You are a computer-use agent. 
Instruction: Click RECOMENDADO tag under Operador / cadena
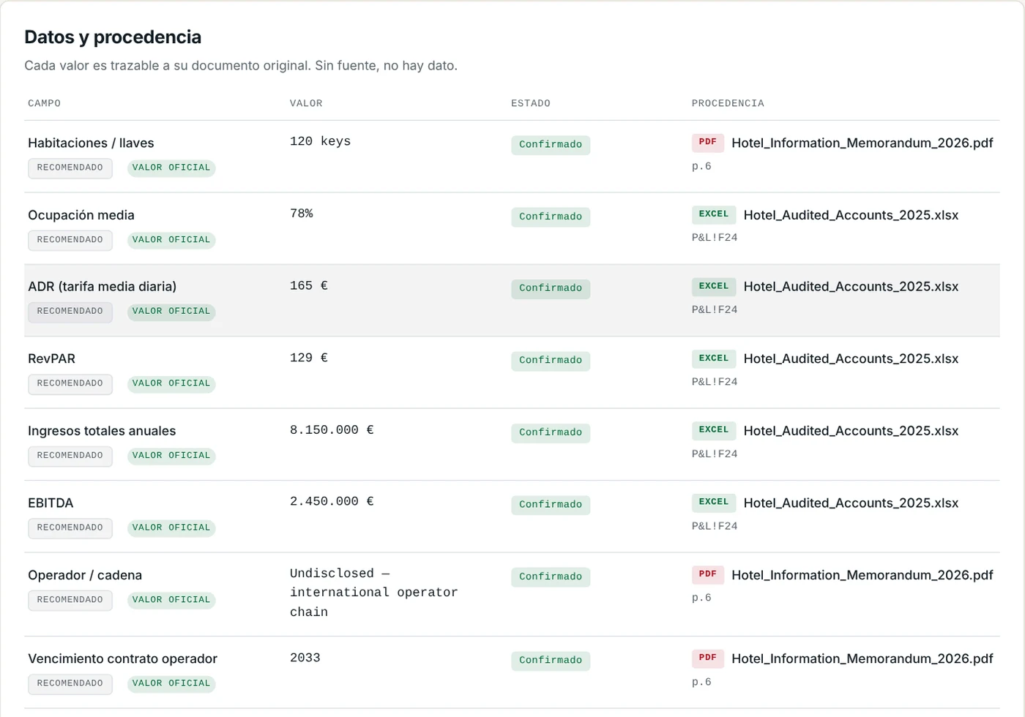coord(70,600)
